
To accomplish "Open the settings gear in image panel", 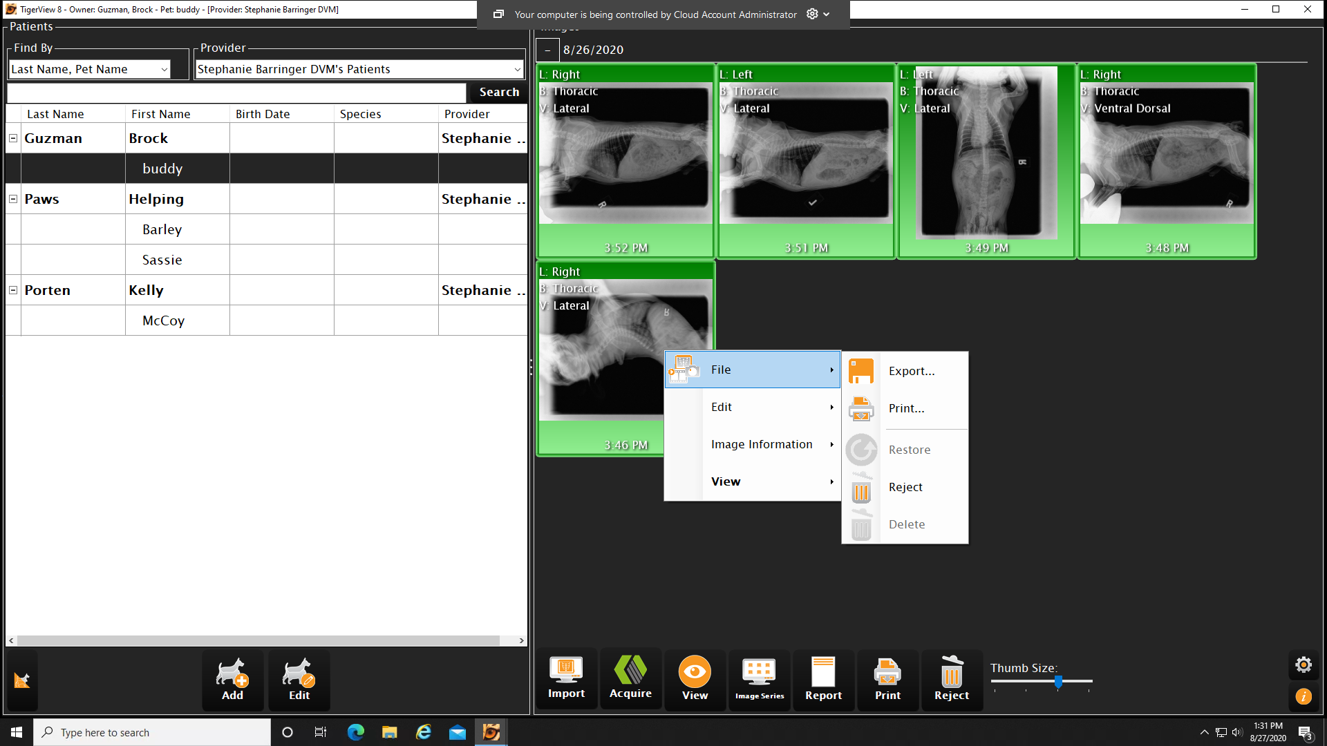I will (x=1304, y=664).
